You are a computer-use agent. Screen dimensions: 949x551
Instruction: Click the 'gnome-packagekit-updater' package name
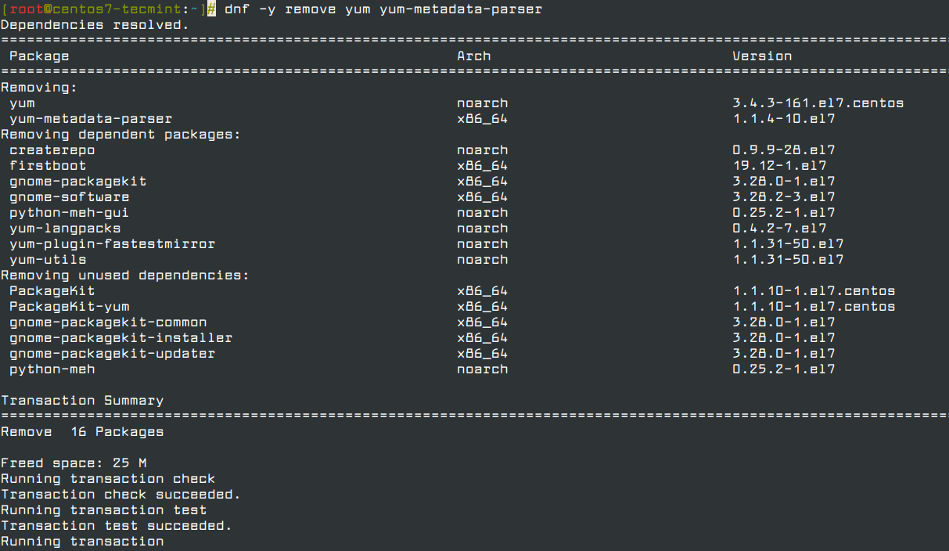(x=112, y=354)
